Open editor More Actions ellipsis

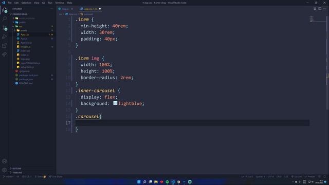pos(324,9)
